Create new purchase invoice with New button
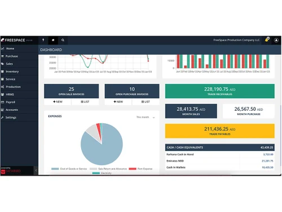Image resolution: width=282 pixels, height=212 pixels. (x=118, y=102)
